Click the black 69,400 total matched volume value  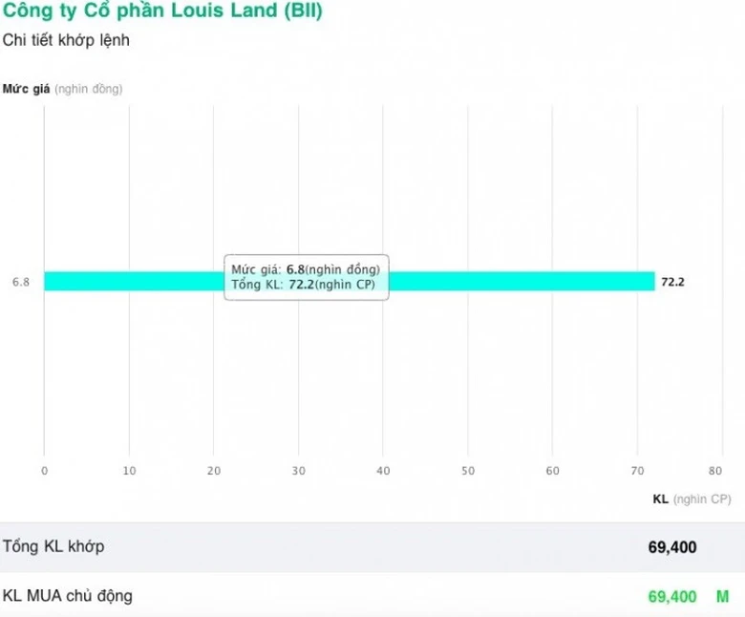coord(672,547)
